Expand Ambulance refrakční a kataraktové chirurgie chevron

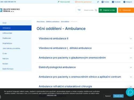coord(131,86)
